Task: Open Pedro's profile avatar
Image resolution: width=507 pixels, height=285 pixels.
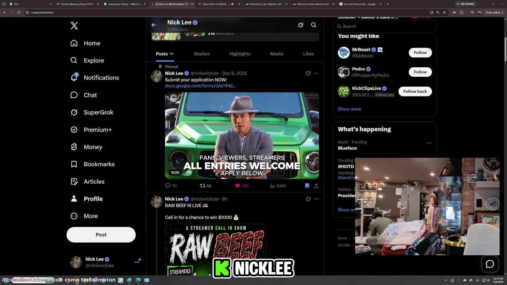Action: [344, 72]
